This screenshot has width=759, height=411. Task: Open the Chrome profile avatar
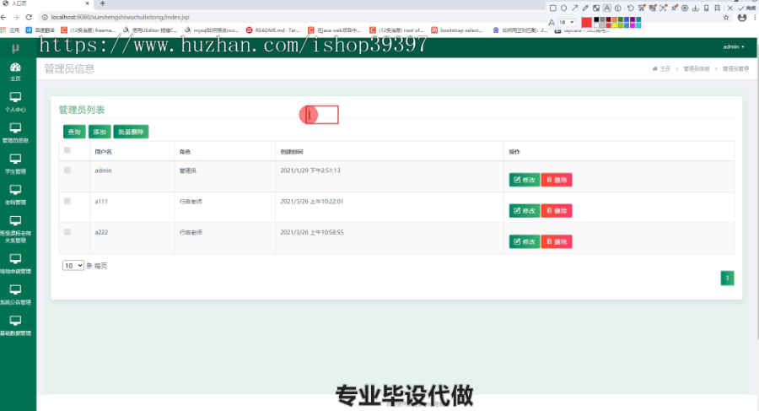(742, 18)
